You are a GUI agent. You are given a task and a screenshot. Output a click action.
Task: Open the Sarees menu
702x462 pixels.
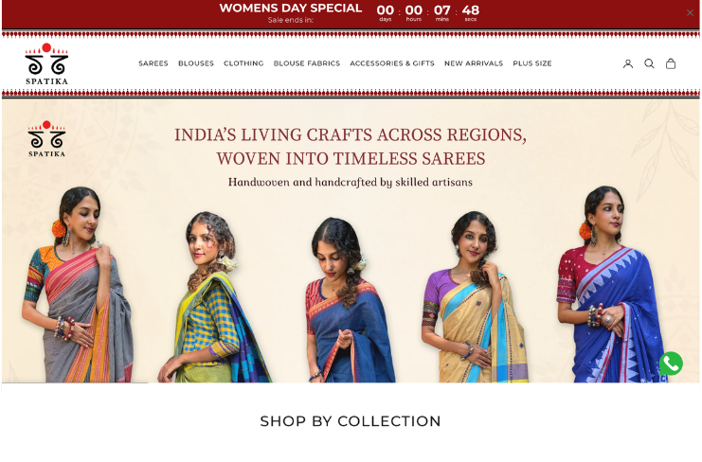click(x=153, y=63)
